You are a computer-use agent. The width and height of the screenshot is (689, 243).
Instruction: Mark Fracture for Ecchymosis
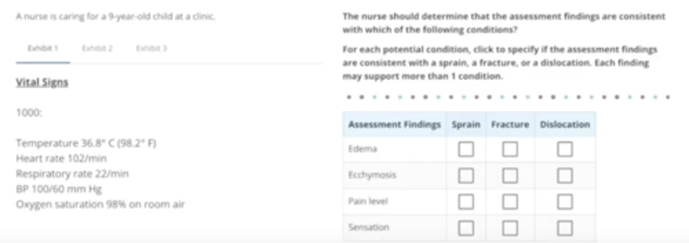[510, 176]
